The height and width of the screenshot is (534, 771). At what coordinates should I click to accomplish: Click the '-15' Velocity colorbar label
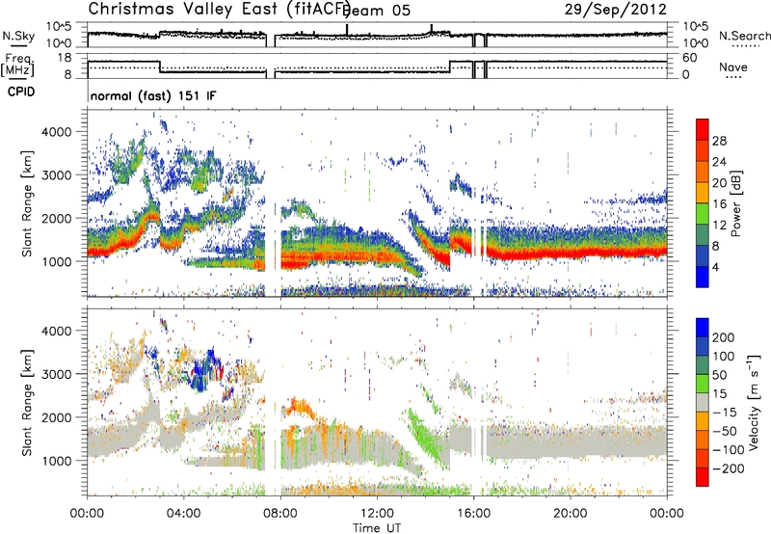click(725, 413)
